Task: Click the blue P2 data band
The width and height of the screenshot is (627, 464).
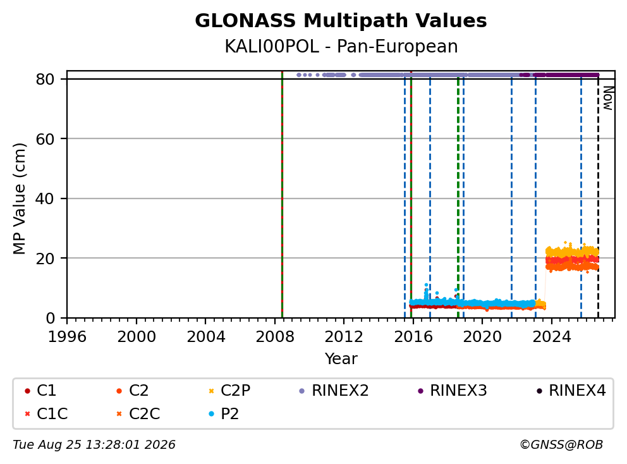Action: [x=472, y=303]
